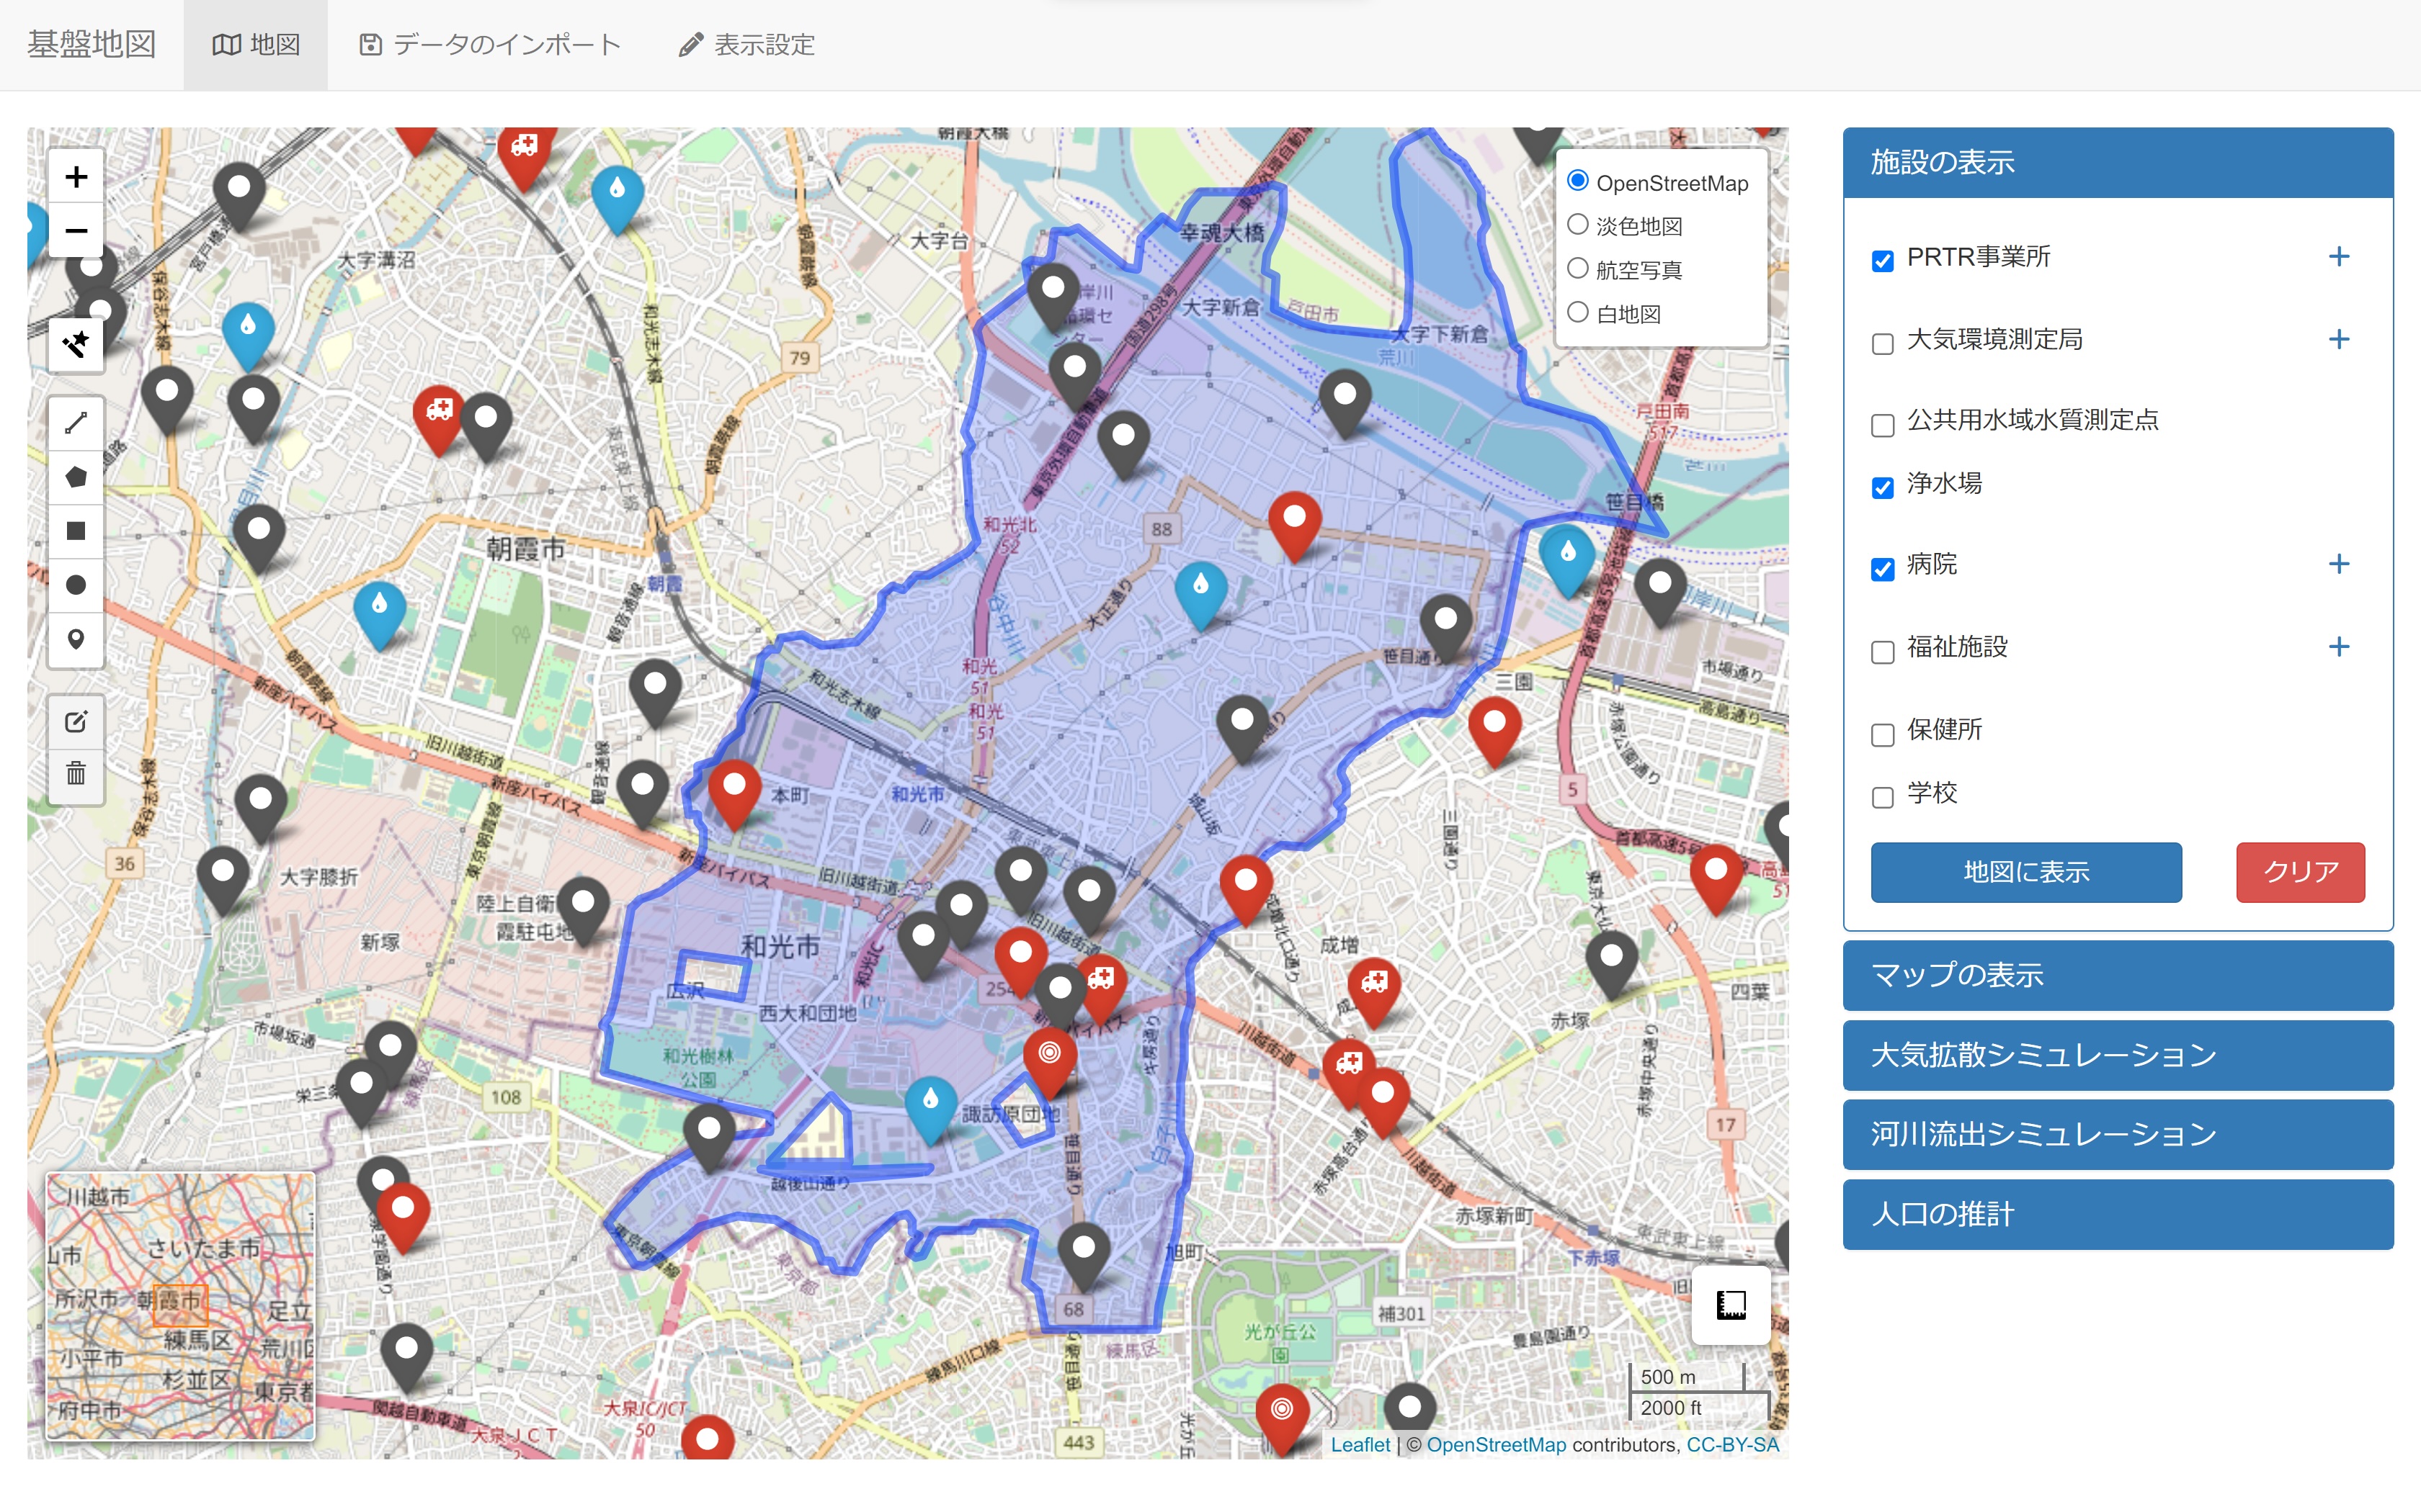Viewport: 2421px width, 1512px height.
Task: Select the 白地図 base map radio
Action: (x=1578, y=312)
